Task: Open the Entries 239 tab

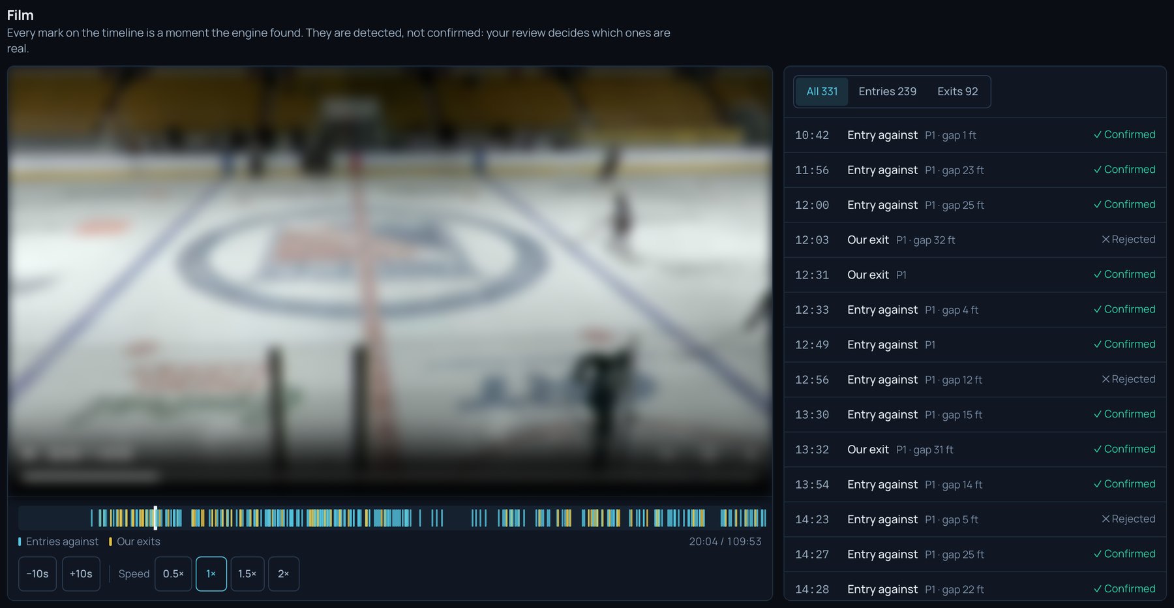Action: tap(887, 92)
